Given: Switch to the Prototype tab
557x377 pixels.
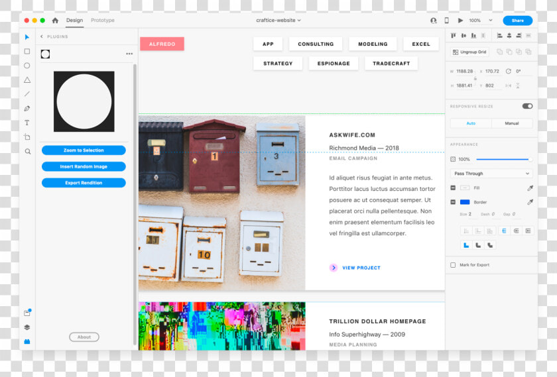Looking at the screenshot, I should (x=103, y=21).
